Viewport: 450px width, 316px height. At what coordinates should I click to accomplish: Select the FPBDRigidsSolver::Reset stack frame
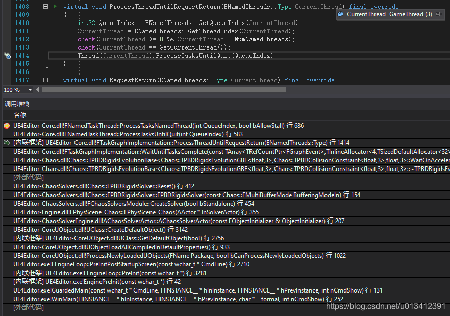coord(102,186)
